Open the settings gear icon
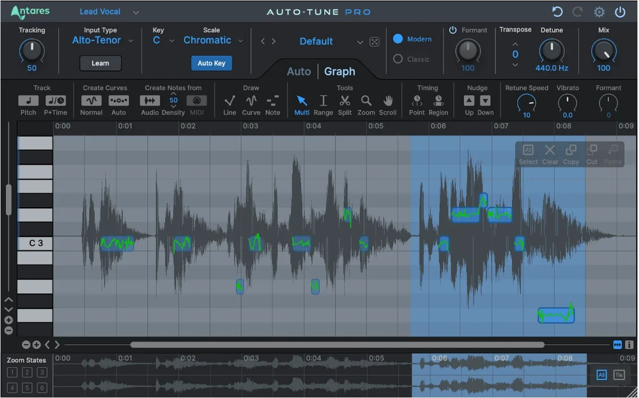Screen dimensions: 639x398 coord(599,12)
